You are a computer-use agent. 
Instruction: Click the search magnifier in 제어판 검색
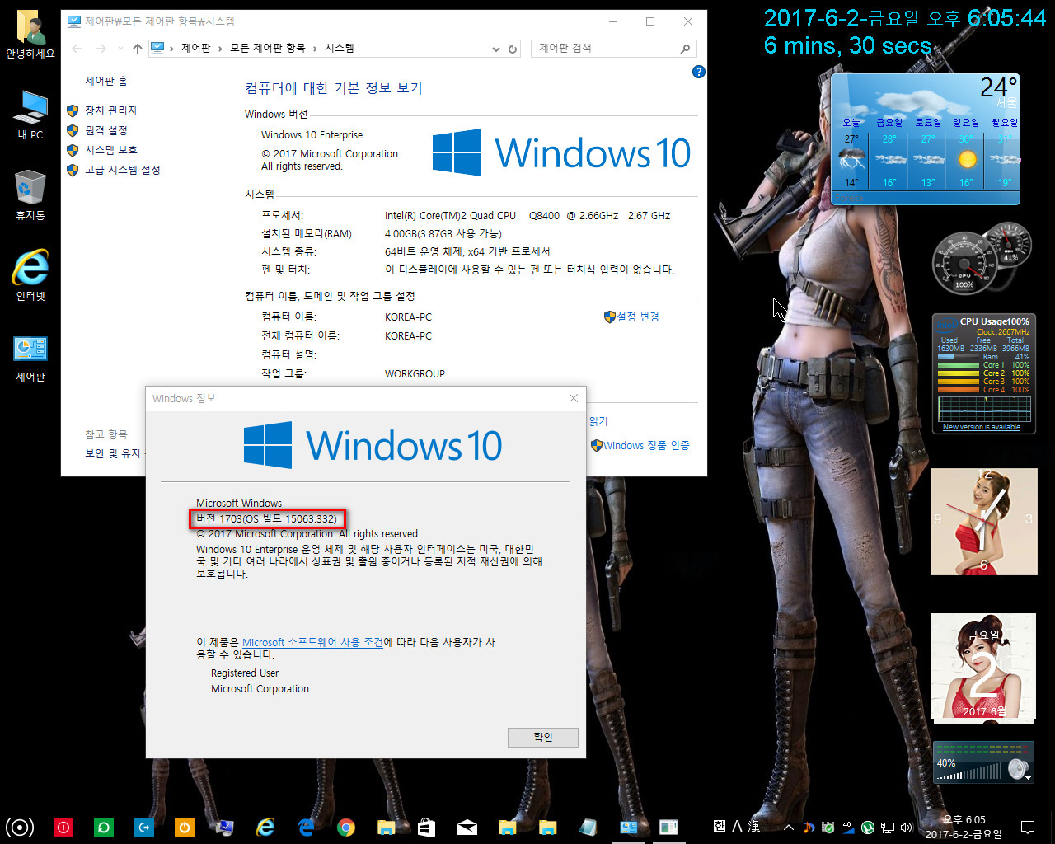685,49
